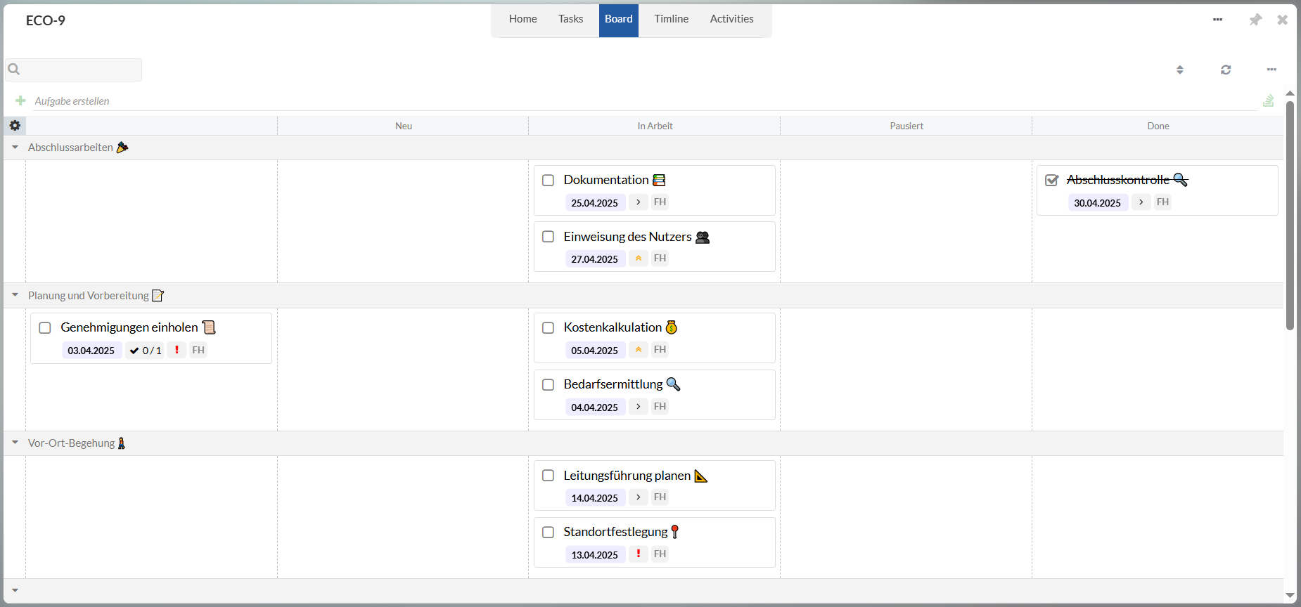Collapse the Vor-Ort-Begehung group
Screen dimensions: 1301x607
[x=15, y=443]
